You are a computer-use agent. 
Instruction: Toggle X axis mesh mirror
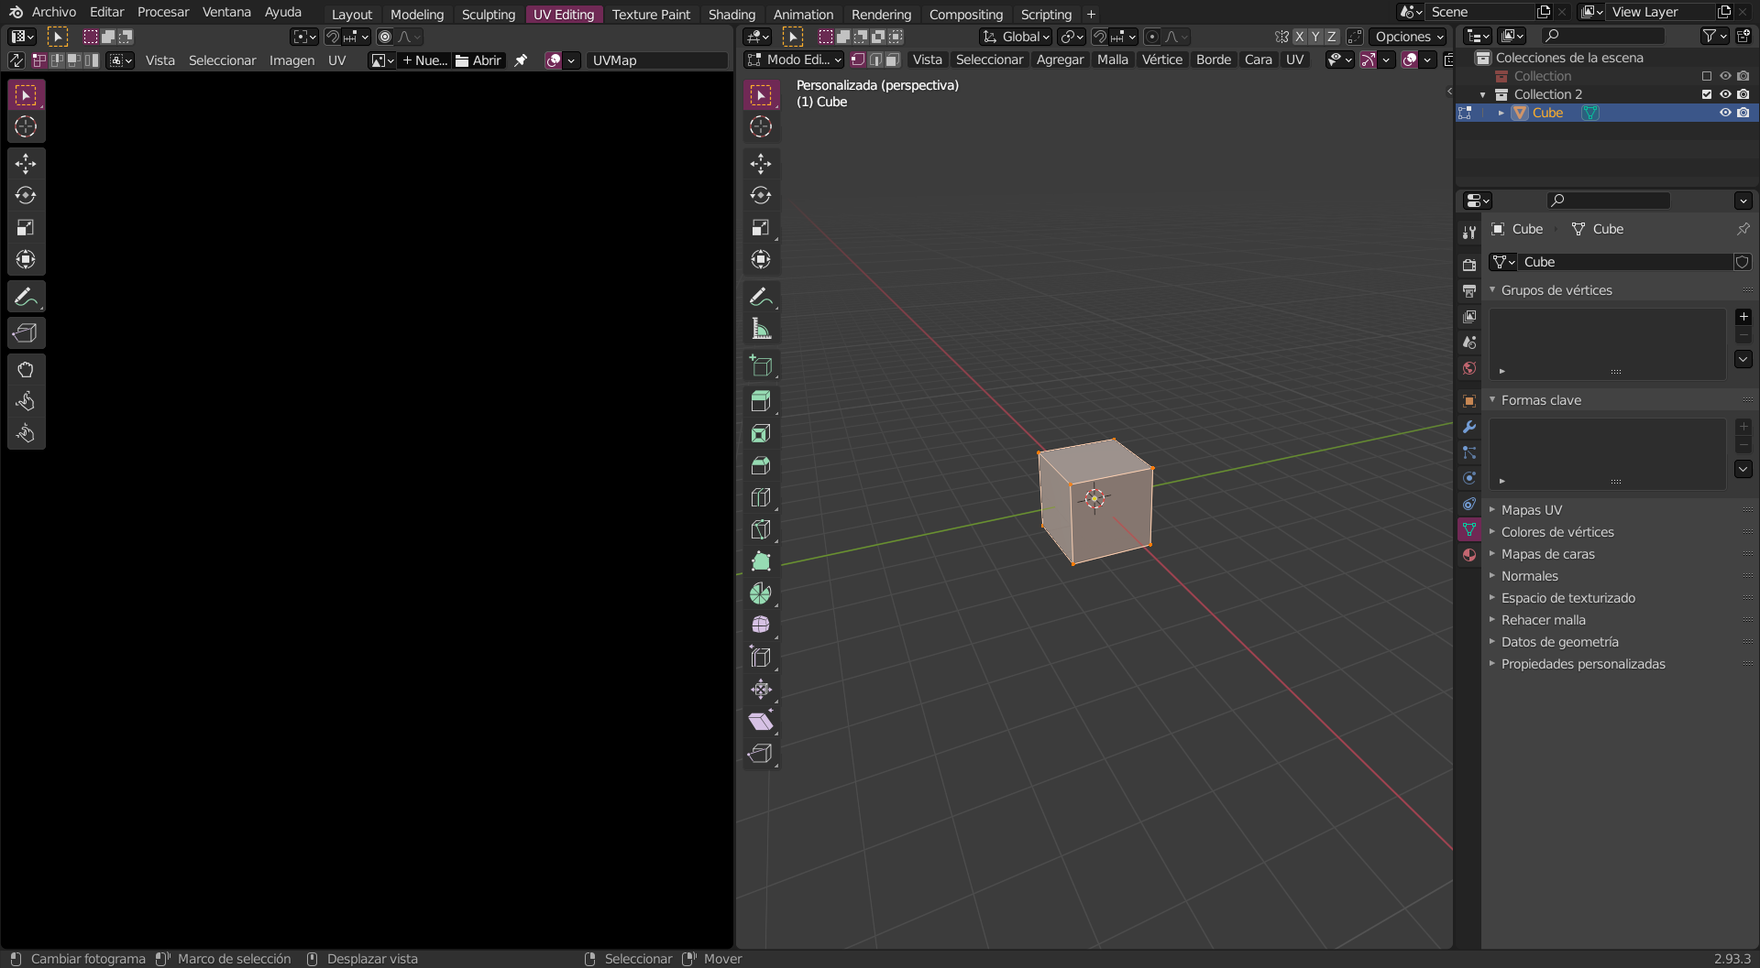pos(1300,37)
